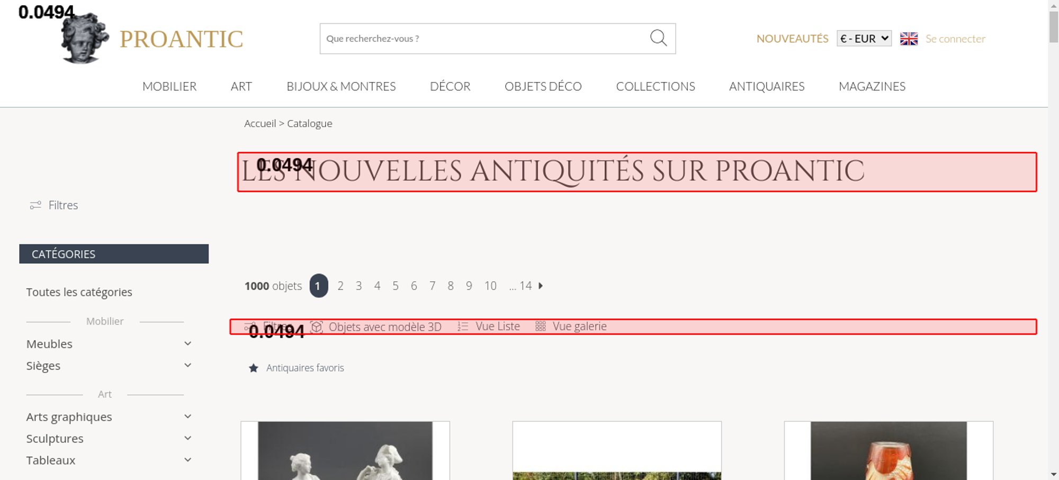Click the Proantic bust logo

tap(85, 39)
